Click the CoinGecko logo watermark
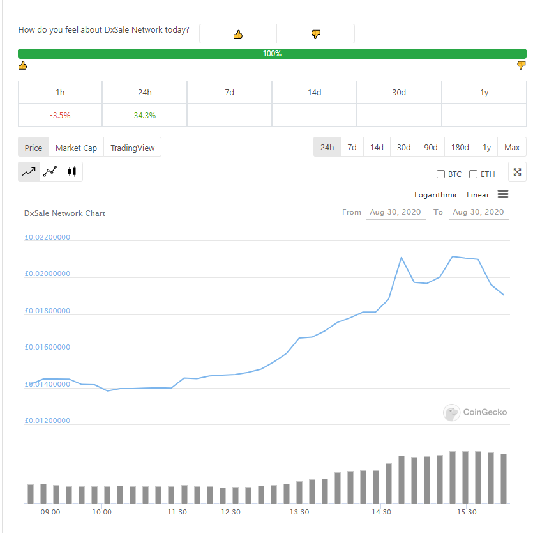 point(475,412)
